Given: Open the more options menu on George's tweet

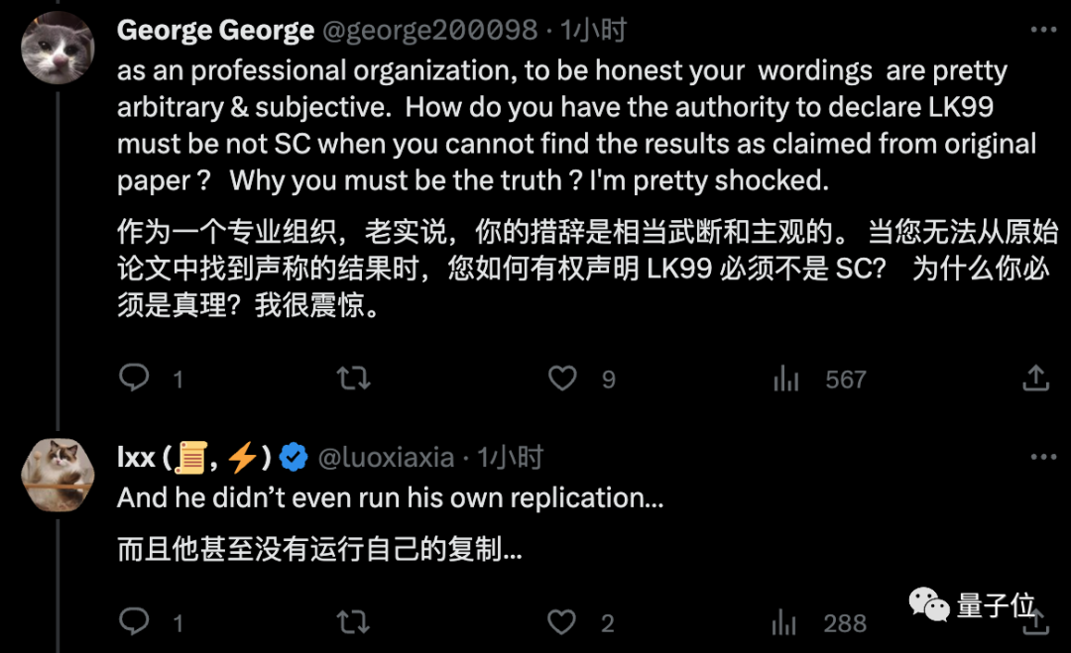Looking at the screenshot, I should (1042, 30).
